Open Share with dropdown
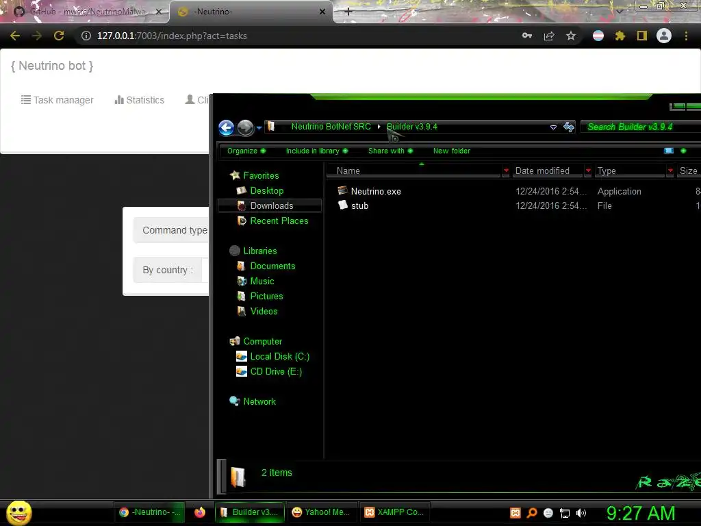Image resolution: width=701 pixels, height=526 pixels. pos(390,151)
